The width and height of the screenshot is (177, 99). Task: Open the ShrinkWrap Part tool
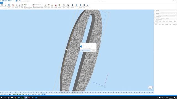pos(9,6)
